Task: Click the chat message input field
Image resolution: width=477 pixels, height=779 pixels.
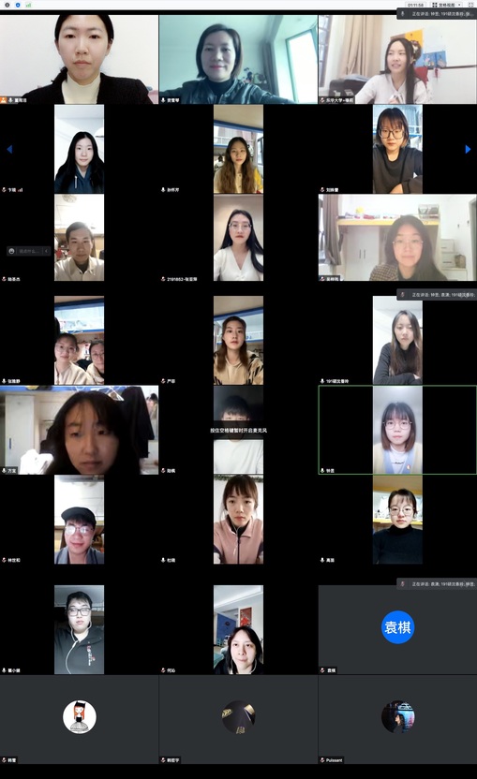Action: (x=29, y=251)
